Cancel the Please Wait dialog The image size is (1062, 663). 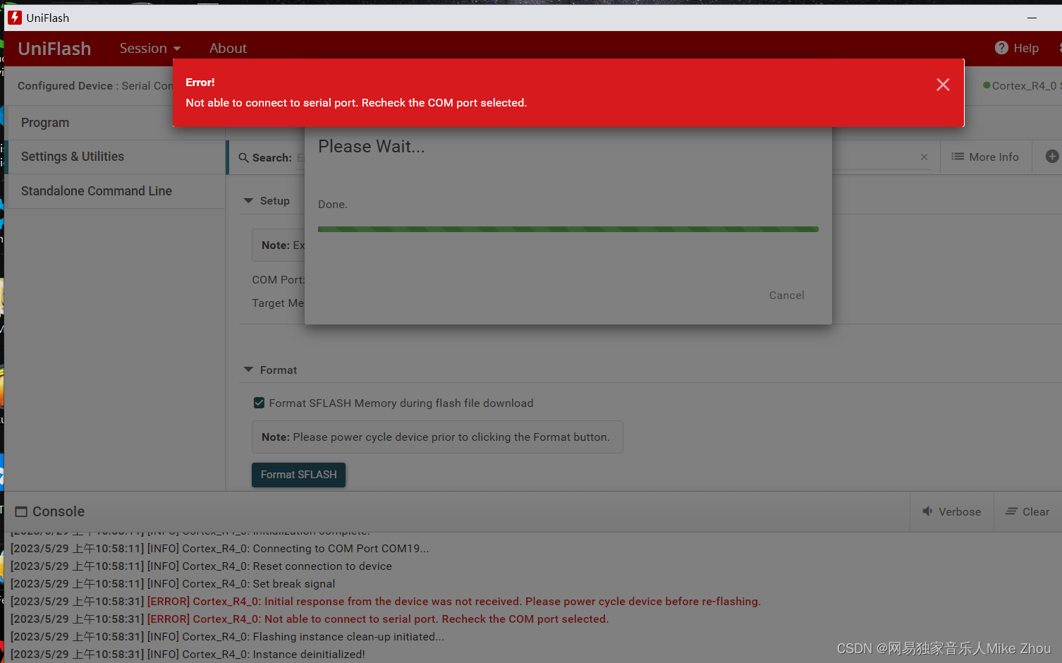coord(786,296)
